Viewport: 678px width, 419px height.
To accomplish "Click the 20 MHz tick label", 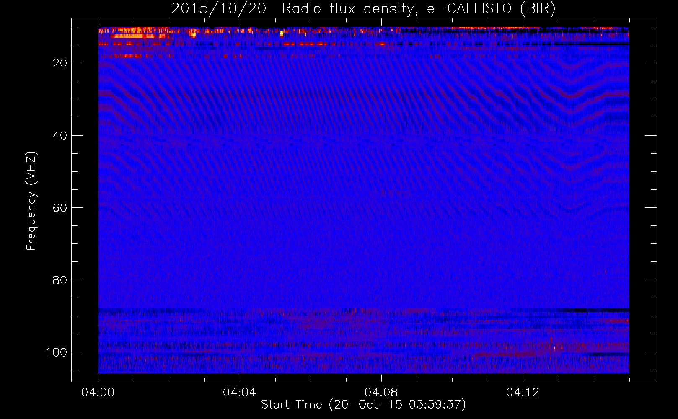I will (60, 63).
